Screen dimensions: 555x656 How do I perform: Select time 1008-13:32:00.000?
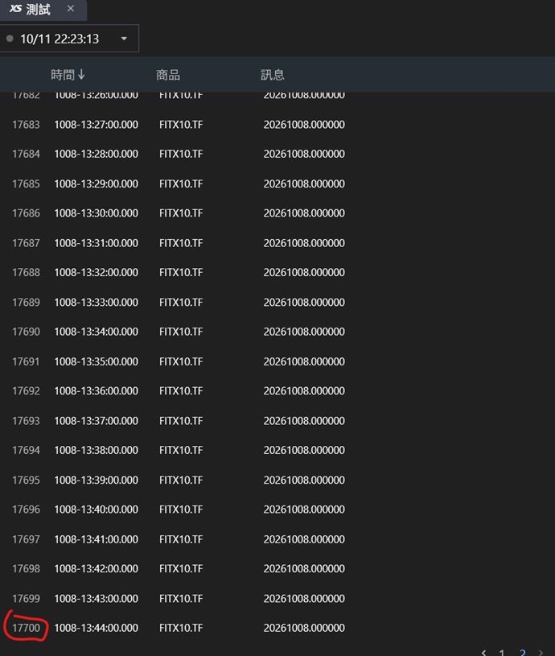tap(97, 272)
